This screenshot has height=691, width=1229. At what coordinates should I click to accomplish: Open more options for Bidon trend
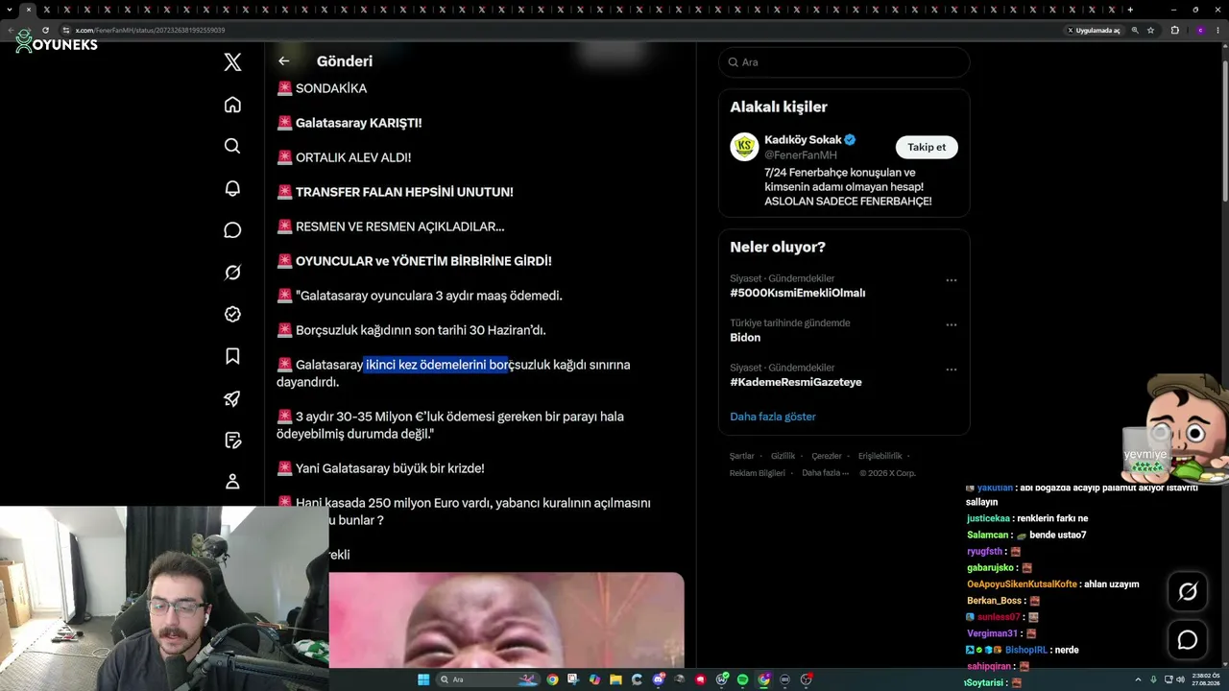coord(952,324)
